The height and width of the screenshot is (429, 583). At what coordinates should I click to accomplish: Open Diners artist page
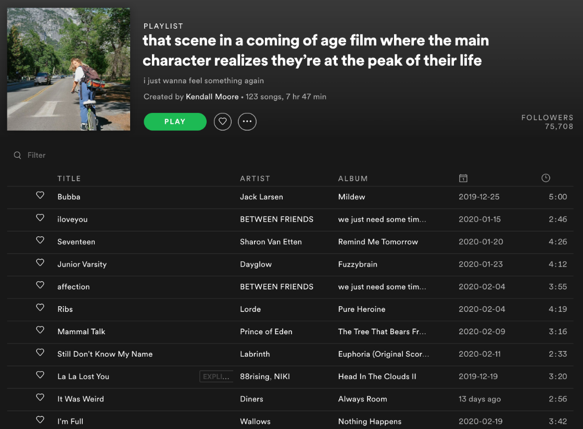pyautogui.click(x=251, y=399)
